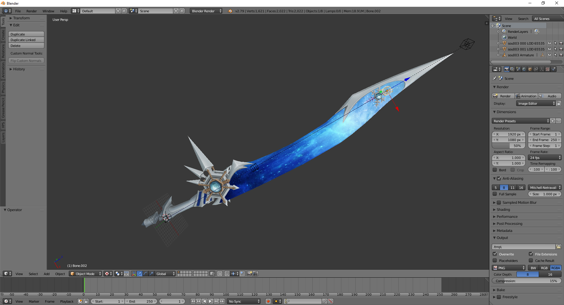Click the jump to first frame button

coord(193,301)
